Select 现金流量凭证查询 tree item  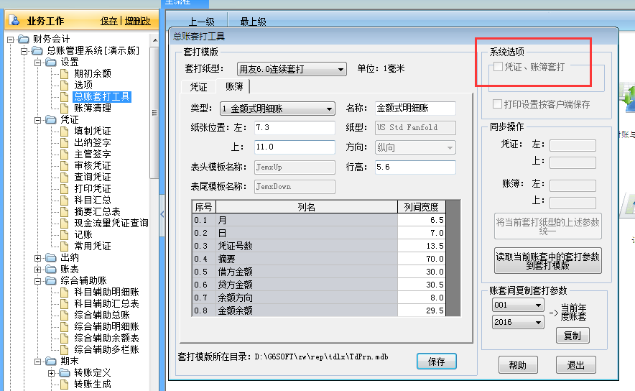tap(111, 224)
